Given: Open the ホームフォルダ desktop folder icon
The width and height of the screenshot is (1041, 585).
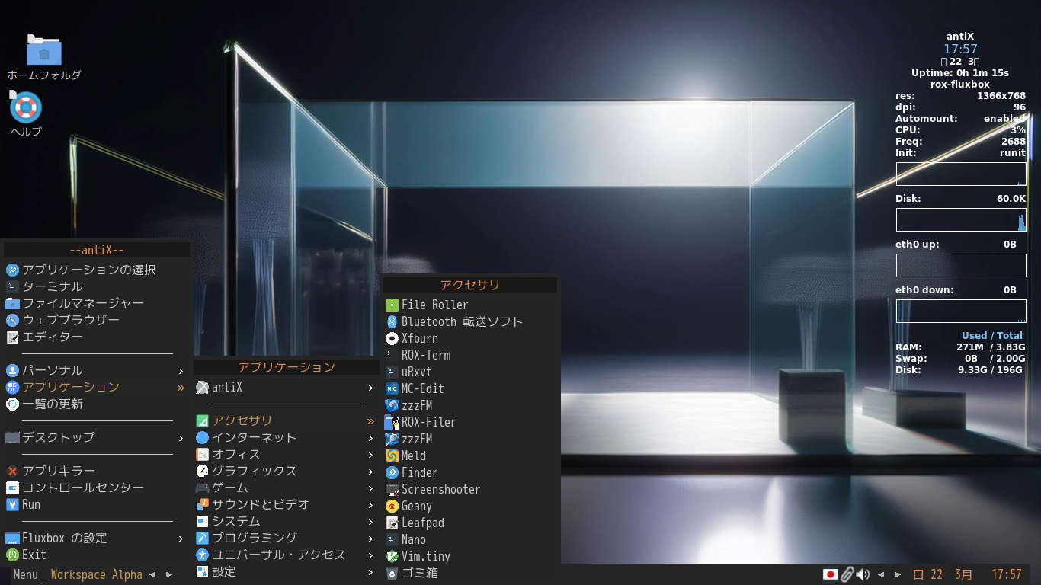Looking at the screenshot, I should click(44, 50).
